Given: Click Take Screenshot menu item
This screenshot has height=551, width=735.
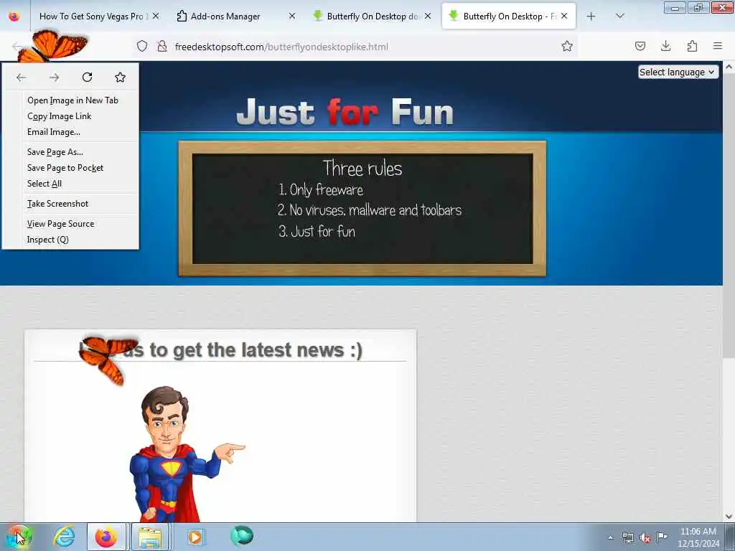Looking at the screenshot, I should pos(57,204).
